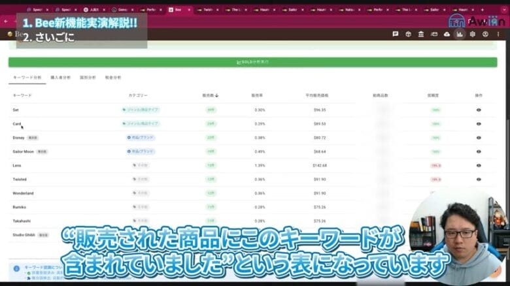This screenshot has height=286, width=510.
Task: Click the keyword 'Studio Ghibli'
Action: [24, 235]
